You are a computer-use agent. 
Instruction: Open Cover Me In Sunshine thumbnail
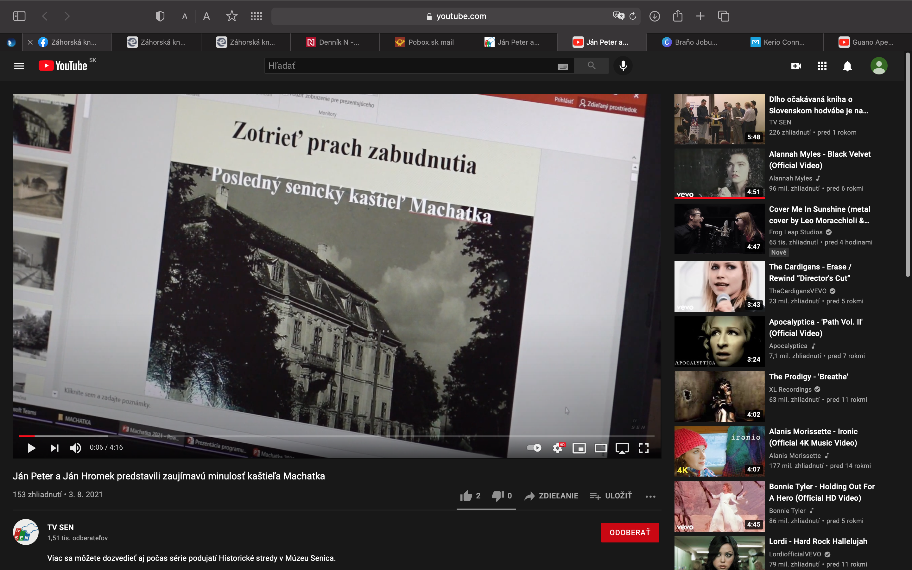pyautogui.click(x=719, y=229)
